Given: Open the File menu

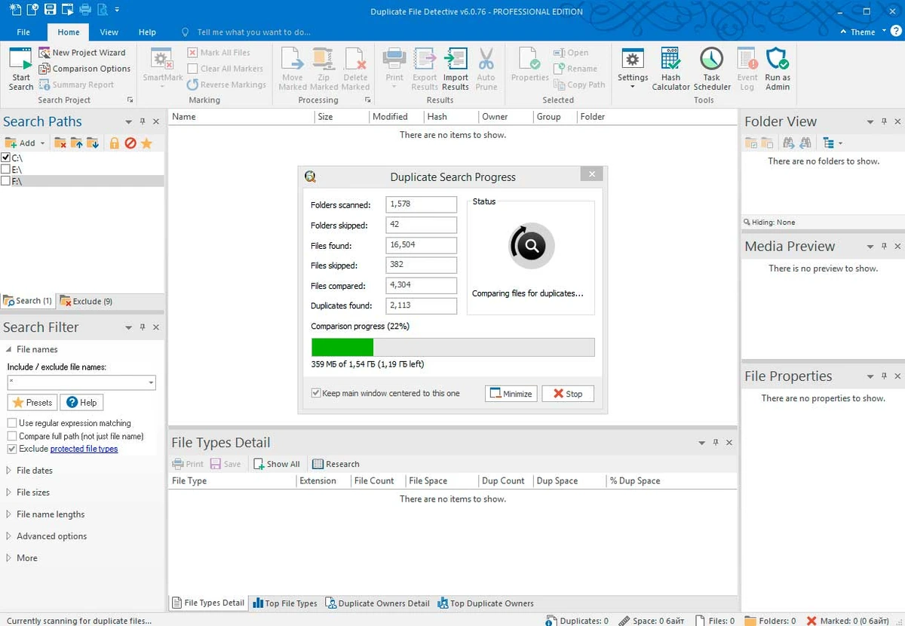Looking at the screenshot, I should pyautogui.click(x=23, y=32).
